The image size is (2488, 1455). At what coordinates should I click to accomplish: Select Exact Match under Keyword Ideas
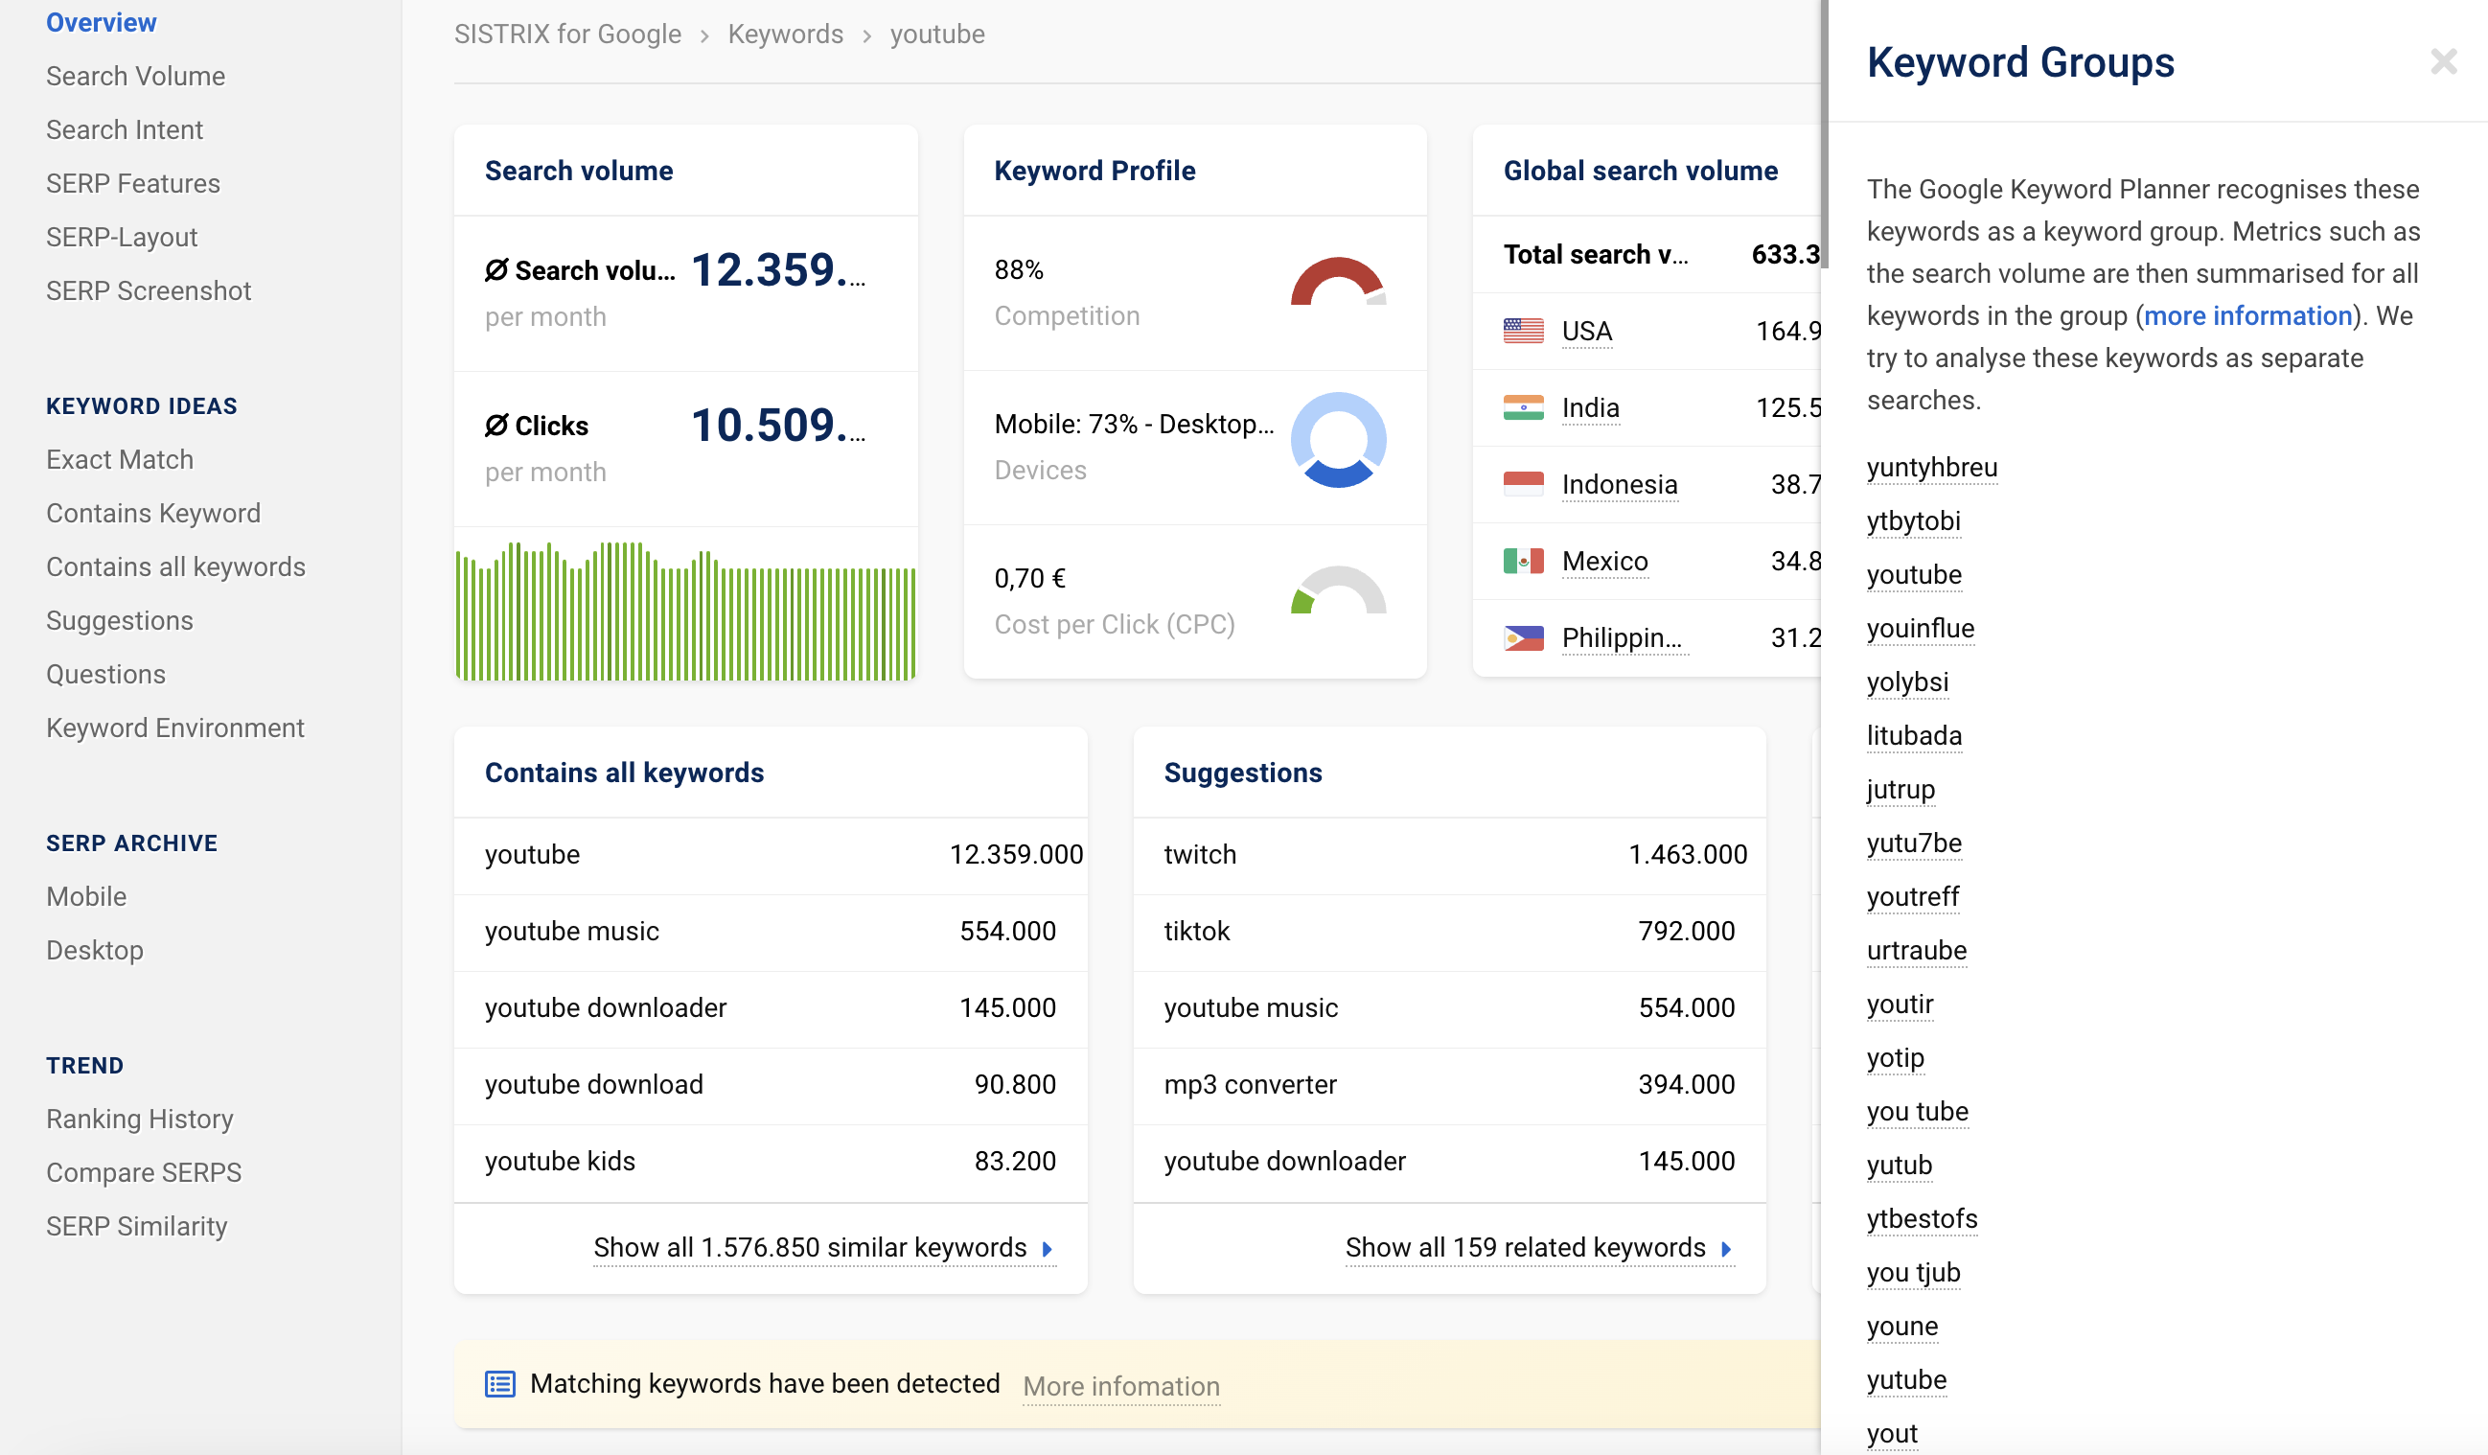(x=120, y=460)
